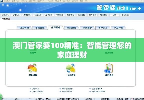The image size is (144, 100).
Task: Click the 期初建账 toolbar button
Action: click(x=103, y=15)
